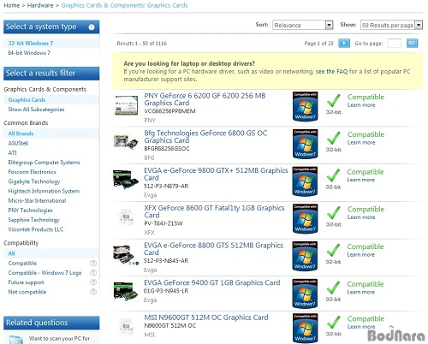Filter by Hightech Information System
The height and width of the screenshot is (344, 428).
click(44, 191)
